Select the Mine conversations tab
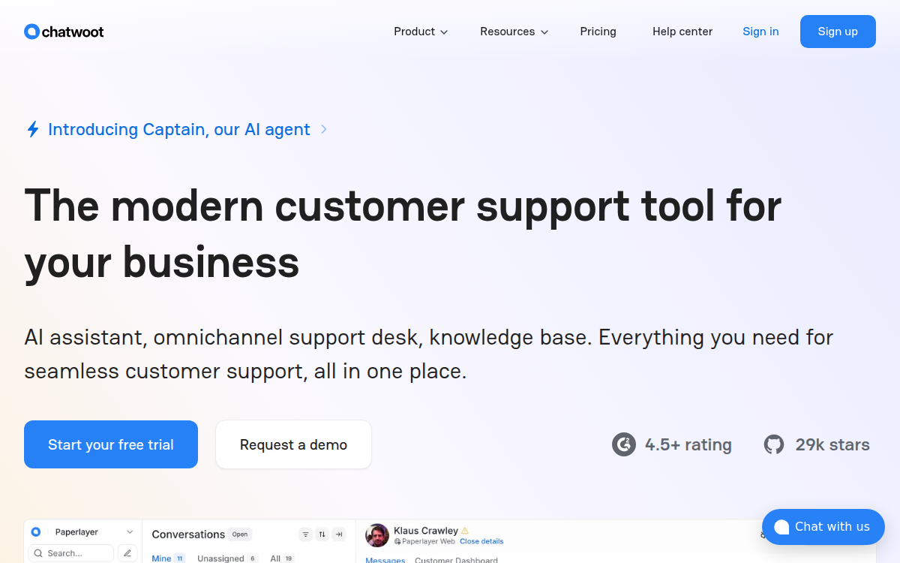Image resolution: width=900 pixels, height=563 pixels. pos(168,558)
